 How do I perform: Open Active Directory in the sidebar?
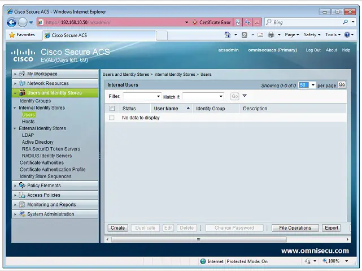pyautogui.click(x=38, y=142)
